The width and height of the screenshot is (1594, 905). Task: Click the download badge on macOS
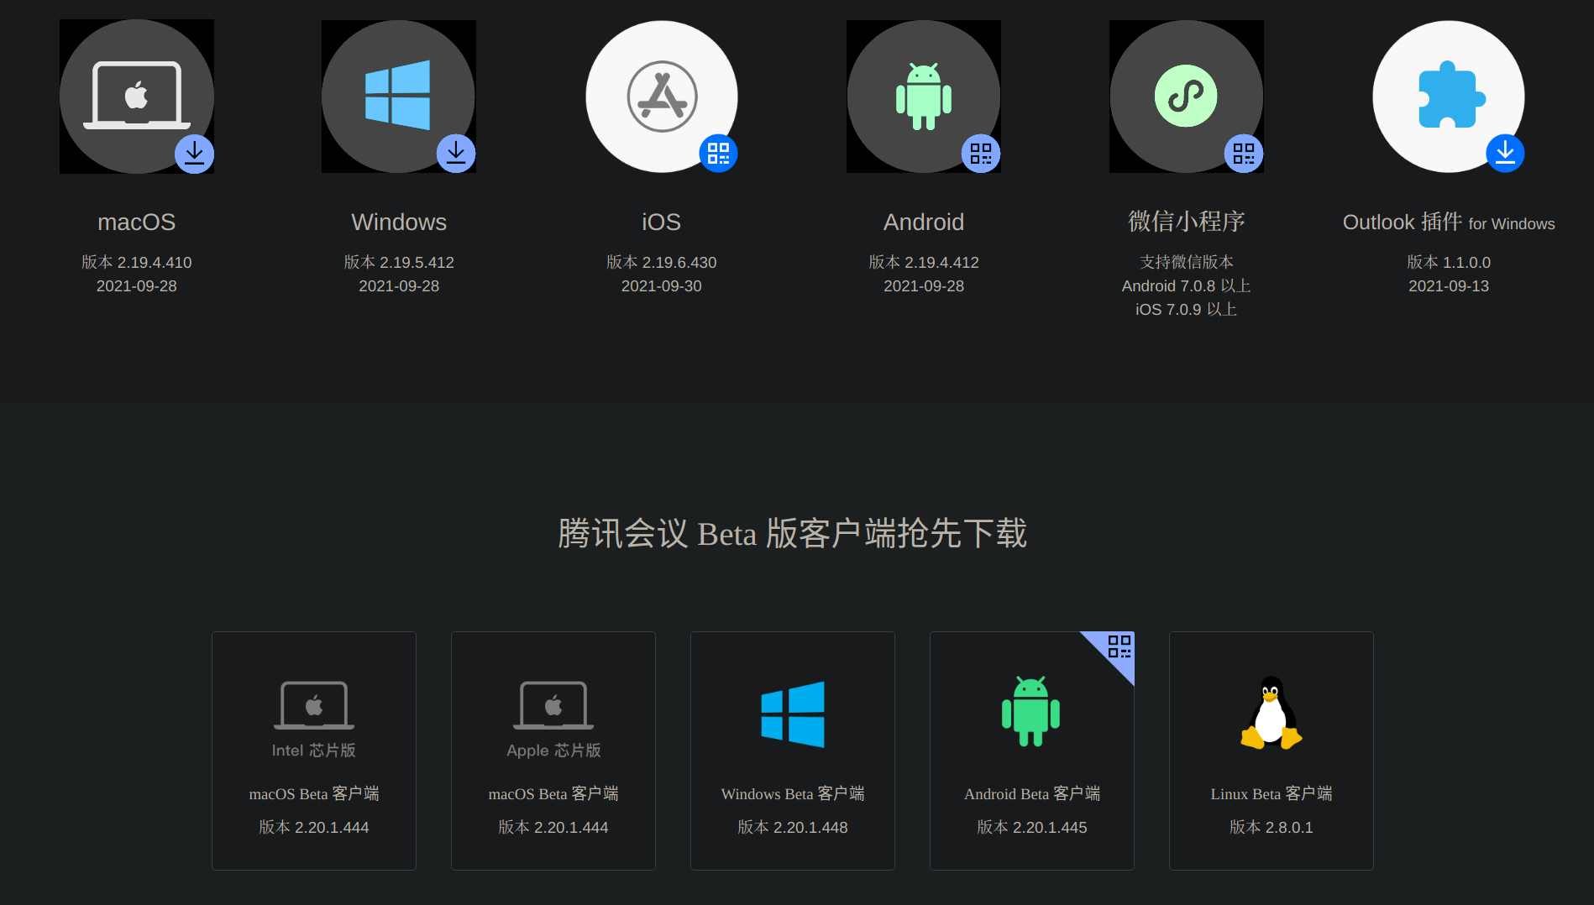point(194,154)
